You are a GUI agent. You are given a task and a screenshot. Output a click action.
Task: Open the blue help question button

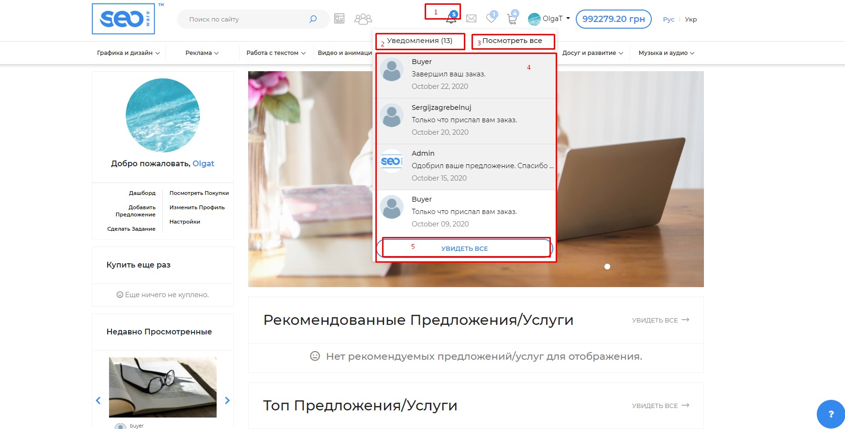click(x=831, y=414)
